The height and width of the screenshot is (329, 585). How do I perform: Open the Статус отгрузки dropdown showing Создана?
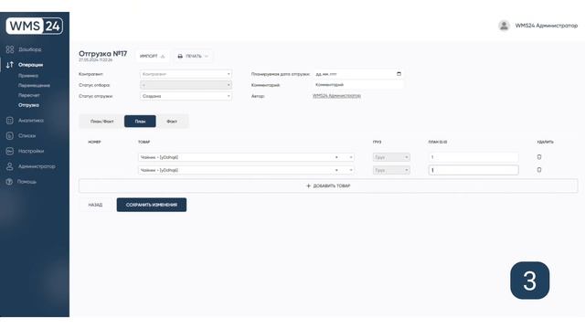pyautogui.click(x=186, y=96)
